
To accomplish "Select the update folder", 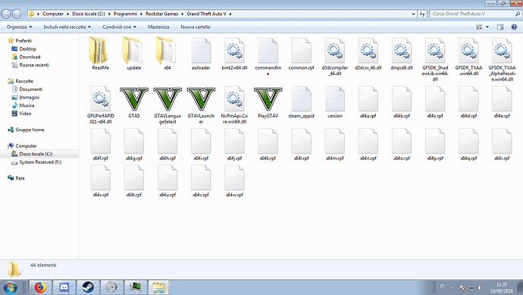I will click(133, 53).
